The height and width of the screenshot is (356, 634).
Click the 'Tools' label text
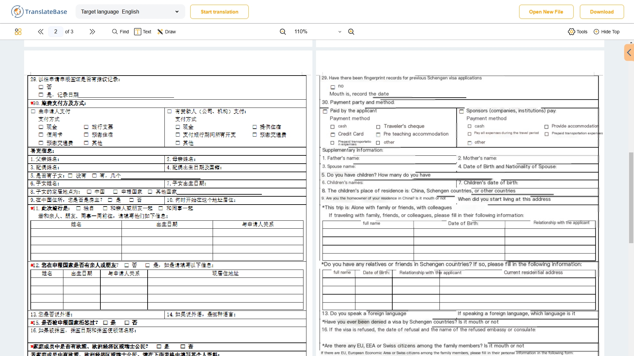coord(582,32)
